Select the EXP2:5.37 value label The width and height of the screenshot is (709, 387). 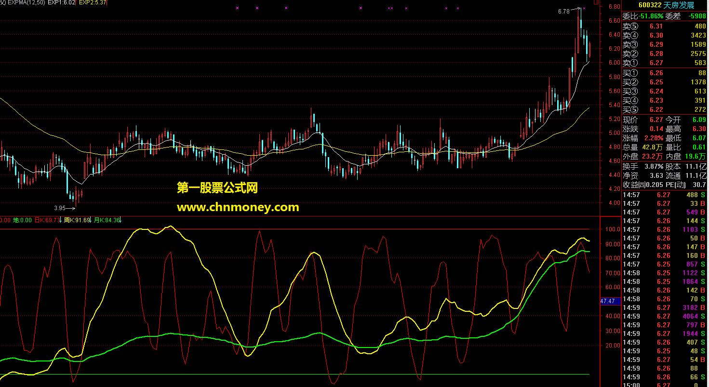tap(93, 3)
